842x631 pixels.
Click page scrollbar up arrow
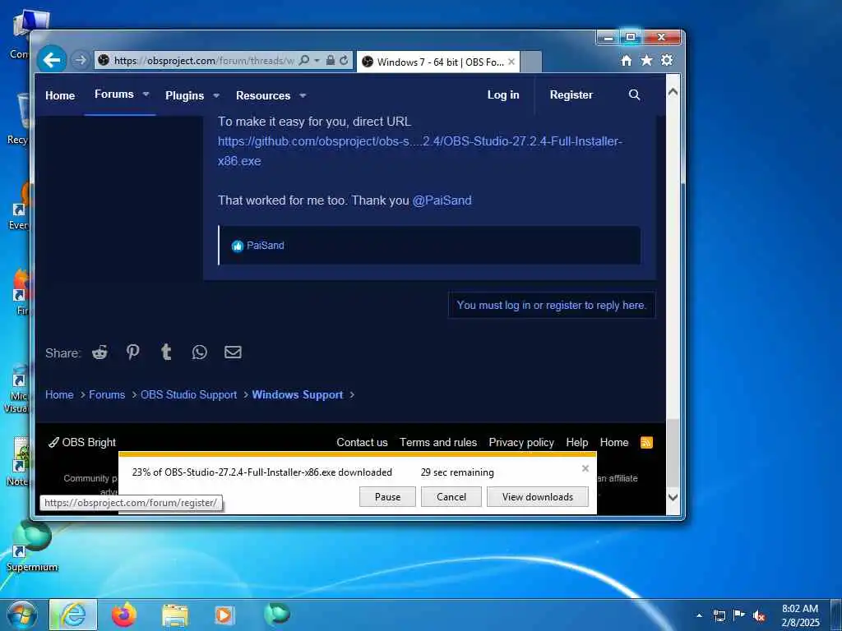673,92
